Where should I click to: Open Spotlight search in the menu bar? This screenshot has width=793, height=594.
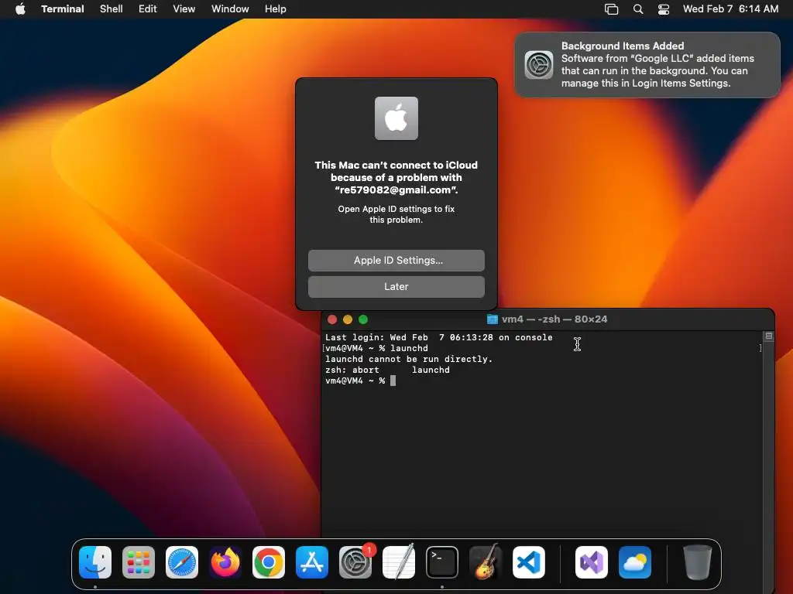click(x=638, y=9)
